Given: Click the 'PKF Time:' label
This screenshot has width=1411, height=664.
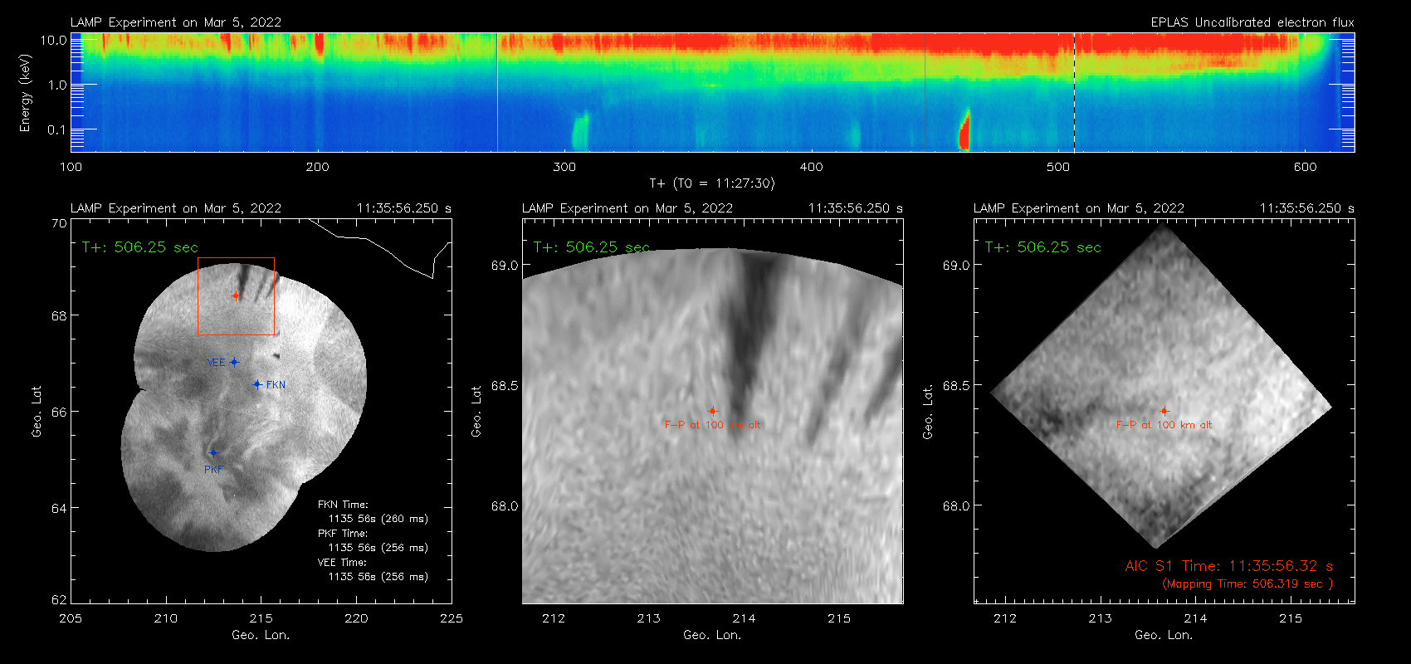Looking at the screenshot, I should [343, 534].
